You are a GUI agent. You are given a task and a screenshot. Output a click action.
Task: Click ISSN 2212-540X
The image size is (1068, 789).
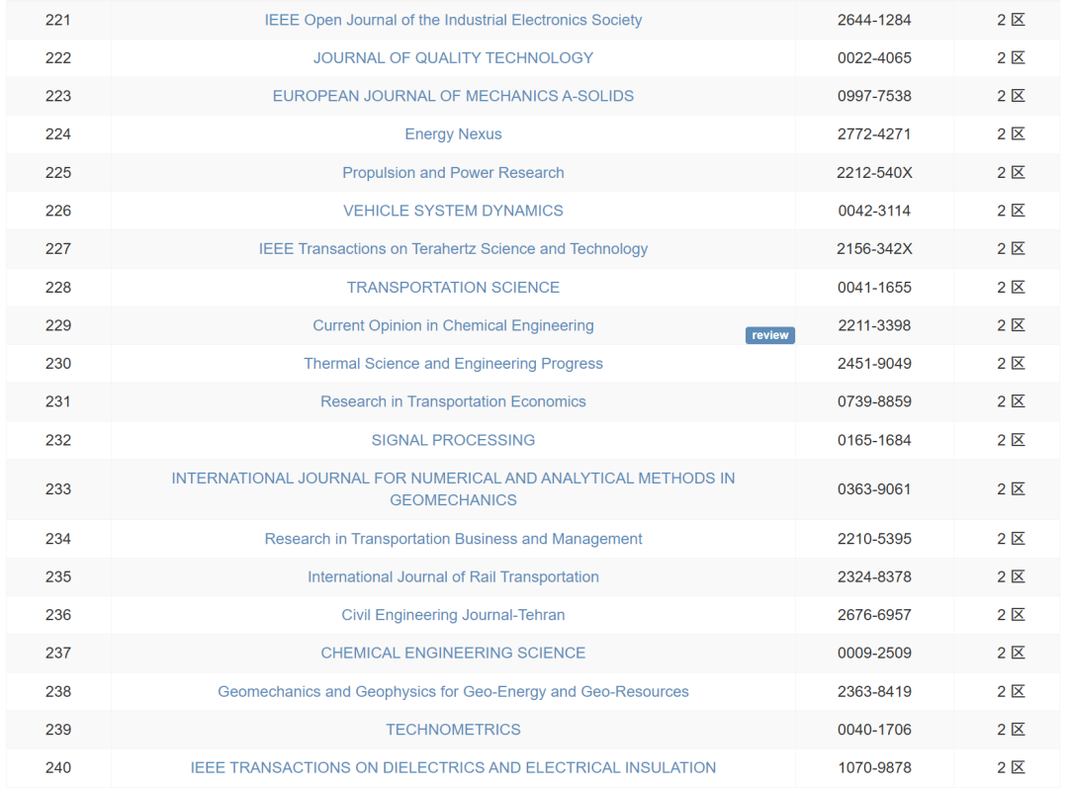[x=874, y=172]
